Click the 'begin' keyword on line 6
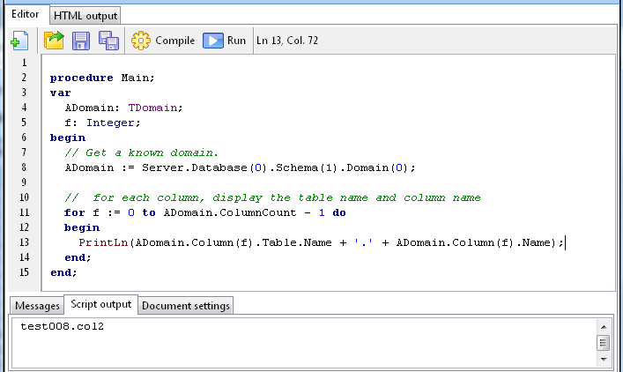The height and width of the screenshot is (372, 623). pos(68,138)
